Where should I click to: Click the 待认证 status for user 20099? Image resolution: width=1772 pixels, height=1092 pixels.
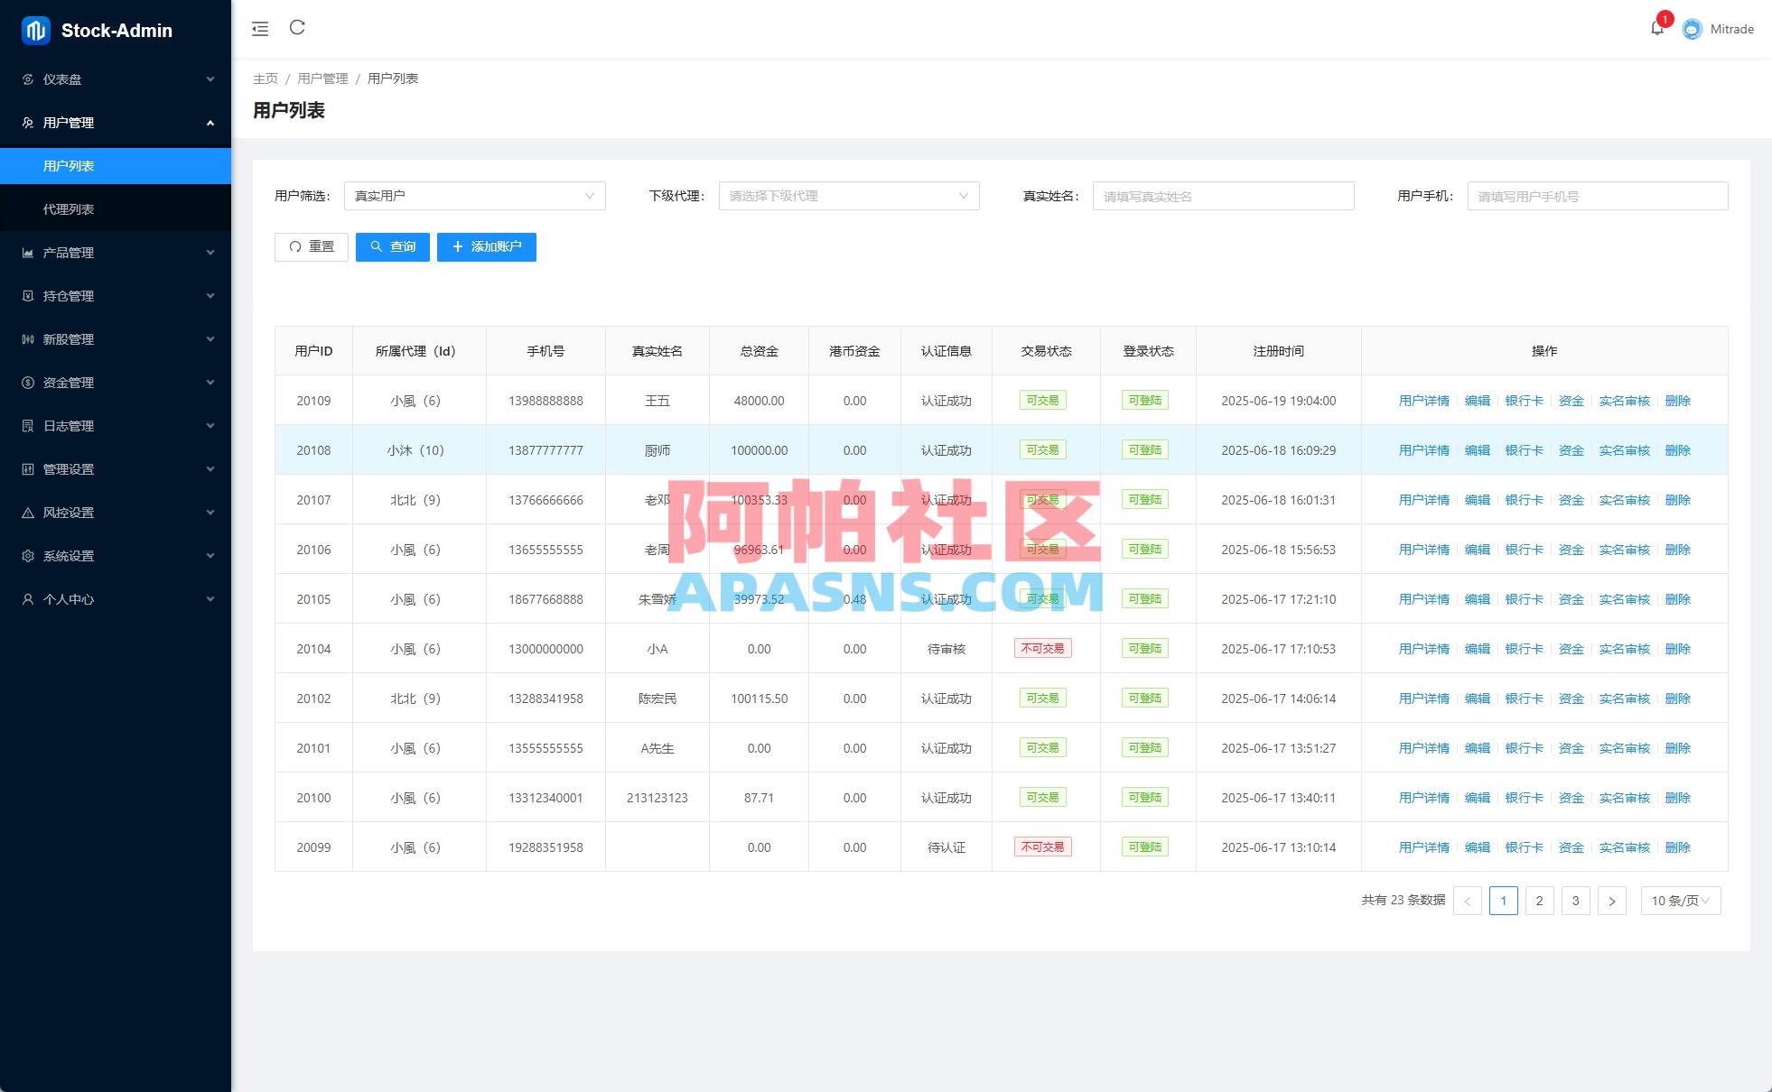(946, 847)
